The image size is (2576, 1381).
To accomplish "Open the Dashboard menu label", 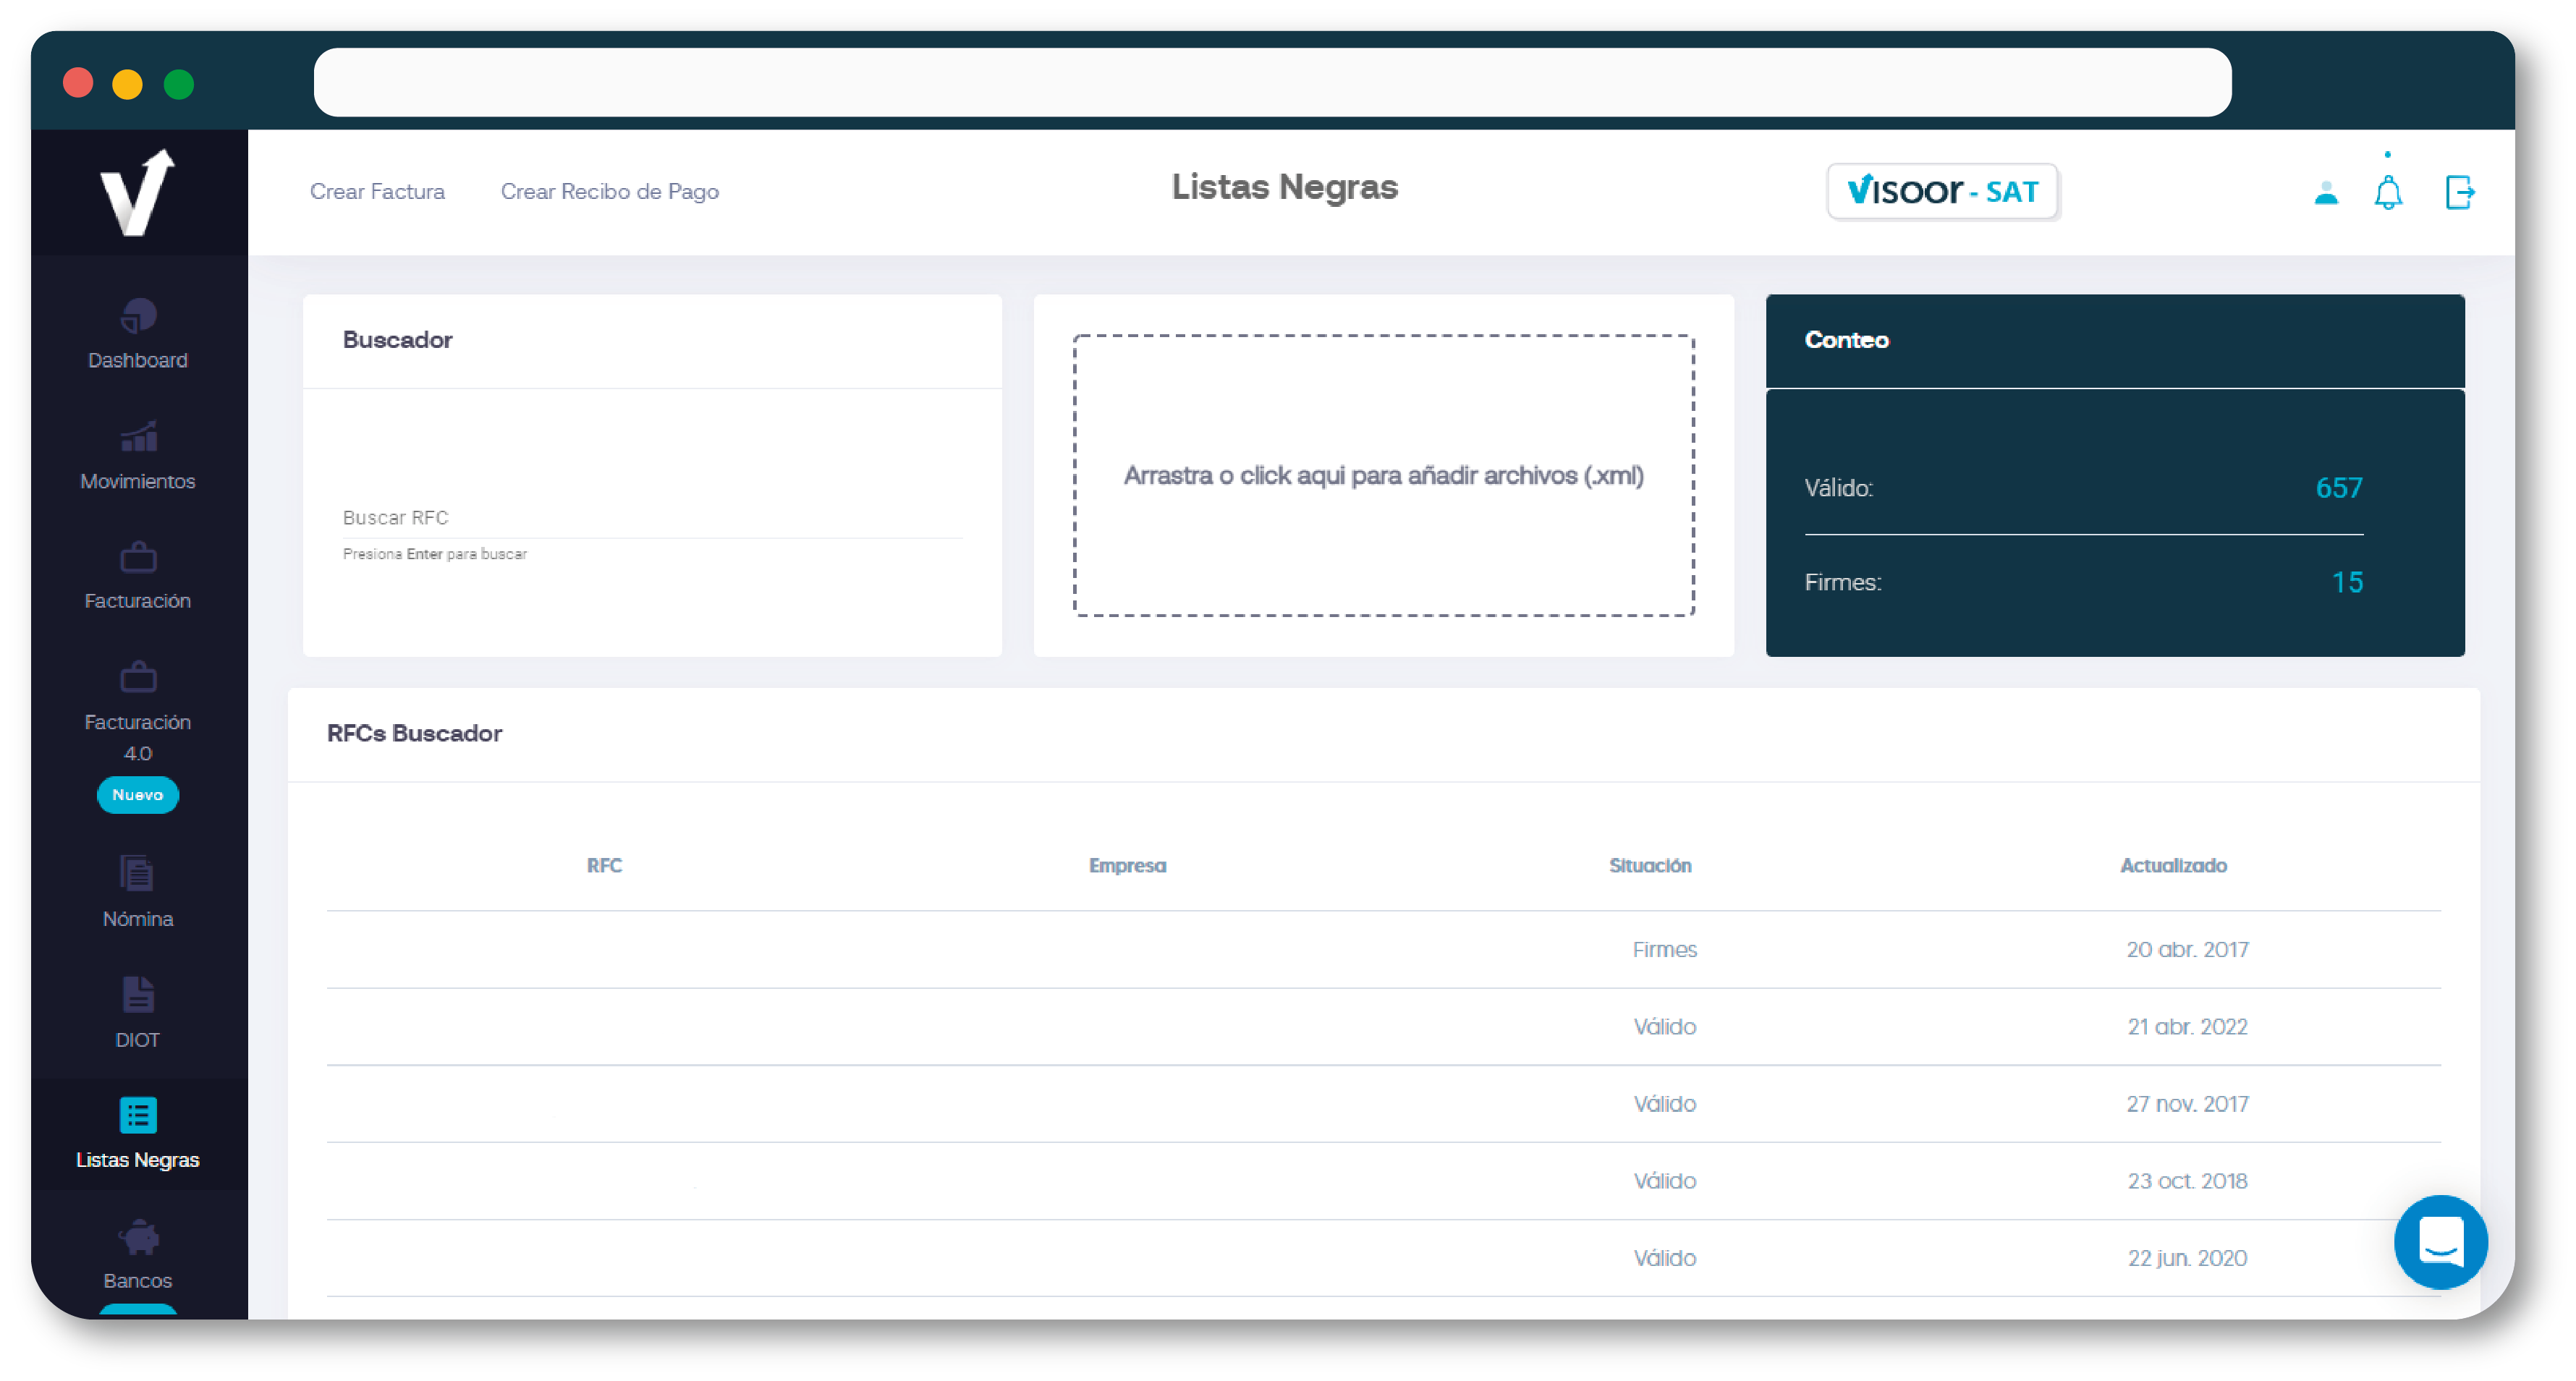I will (x=138, y=360).
